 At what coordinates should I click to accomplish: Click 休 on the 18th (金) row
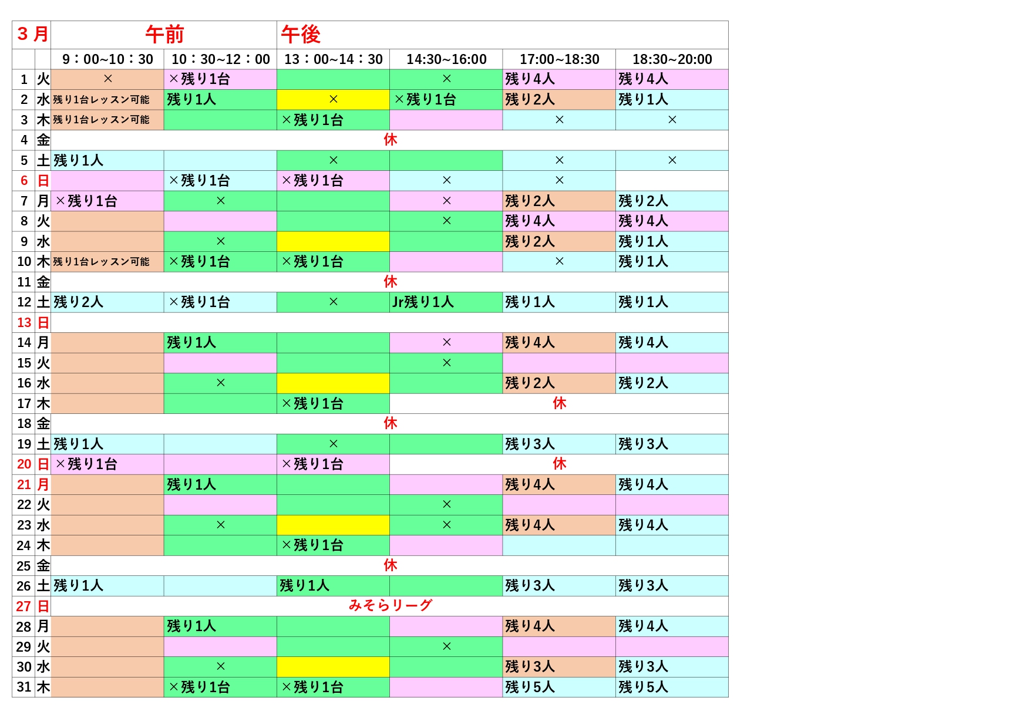pos(390,423)
